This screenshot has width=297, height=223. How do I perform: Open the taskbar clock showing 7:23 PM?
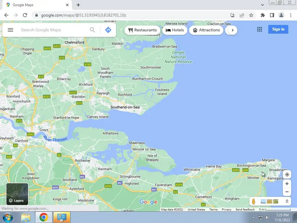coord(282,217)
